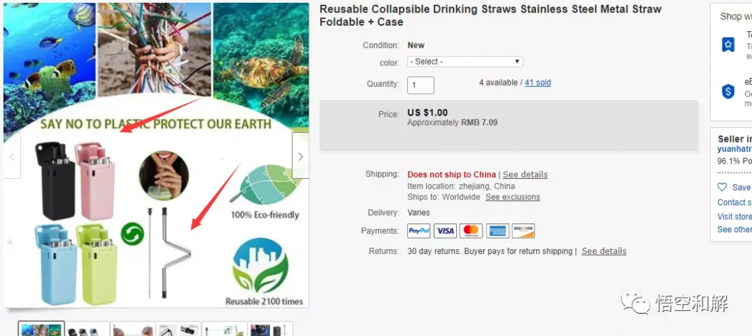The image size is (752, 336).
Task: Select the fourth gallery thumbnail
Action: point(178,329)
